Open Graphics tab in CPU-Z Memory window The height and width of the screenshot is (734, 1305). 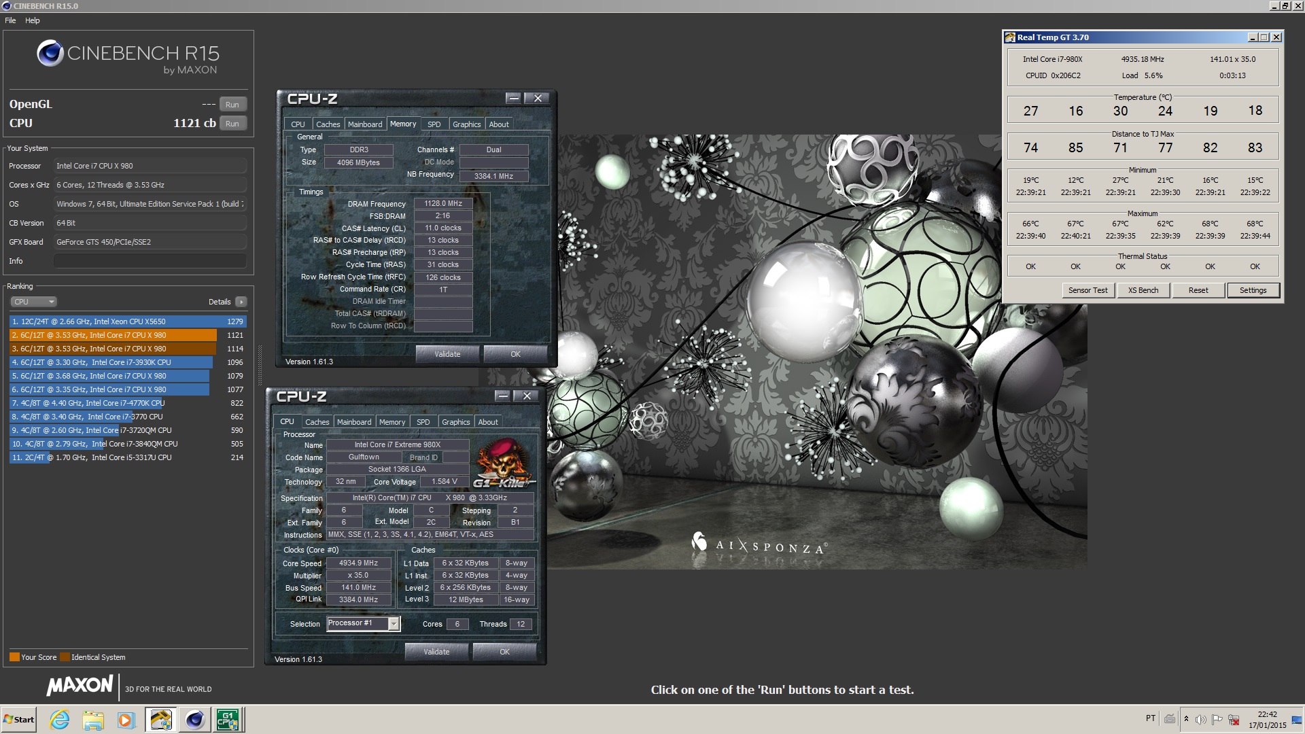(466, 124)
